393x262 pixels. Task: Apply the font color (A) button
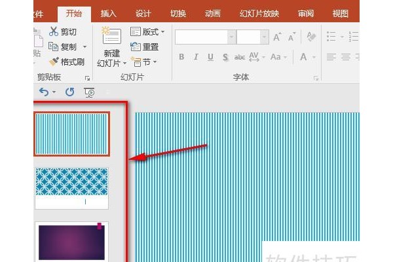(303, 57)
